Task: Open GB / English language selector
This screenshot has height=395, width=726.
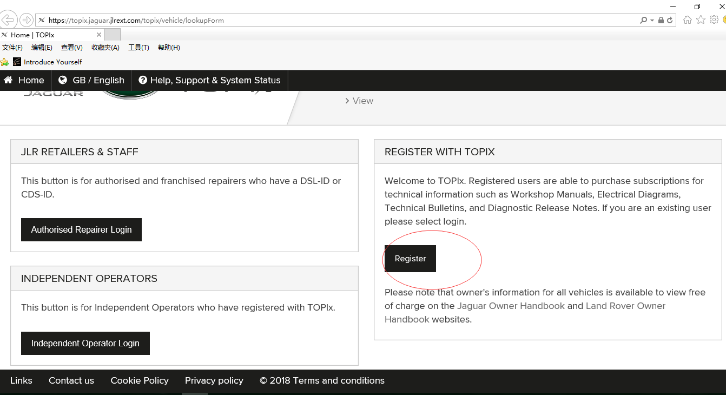Action: click(x=91, y=80)
